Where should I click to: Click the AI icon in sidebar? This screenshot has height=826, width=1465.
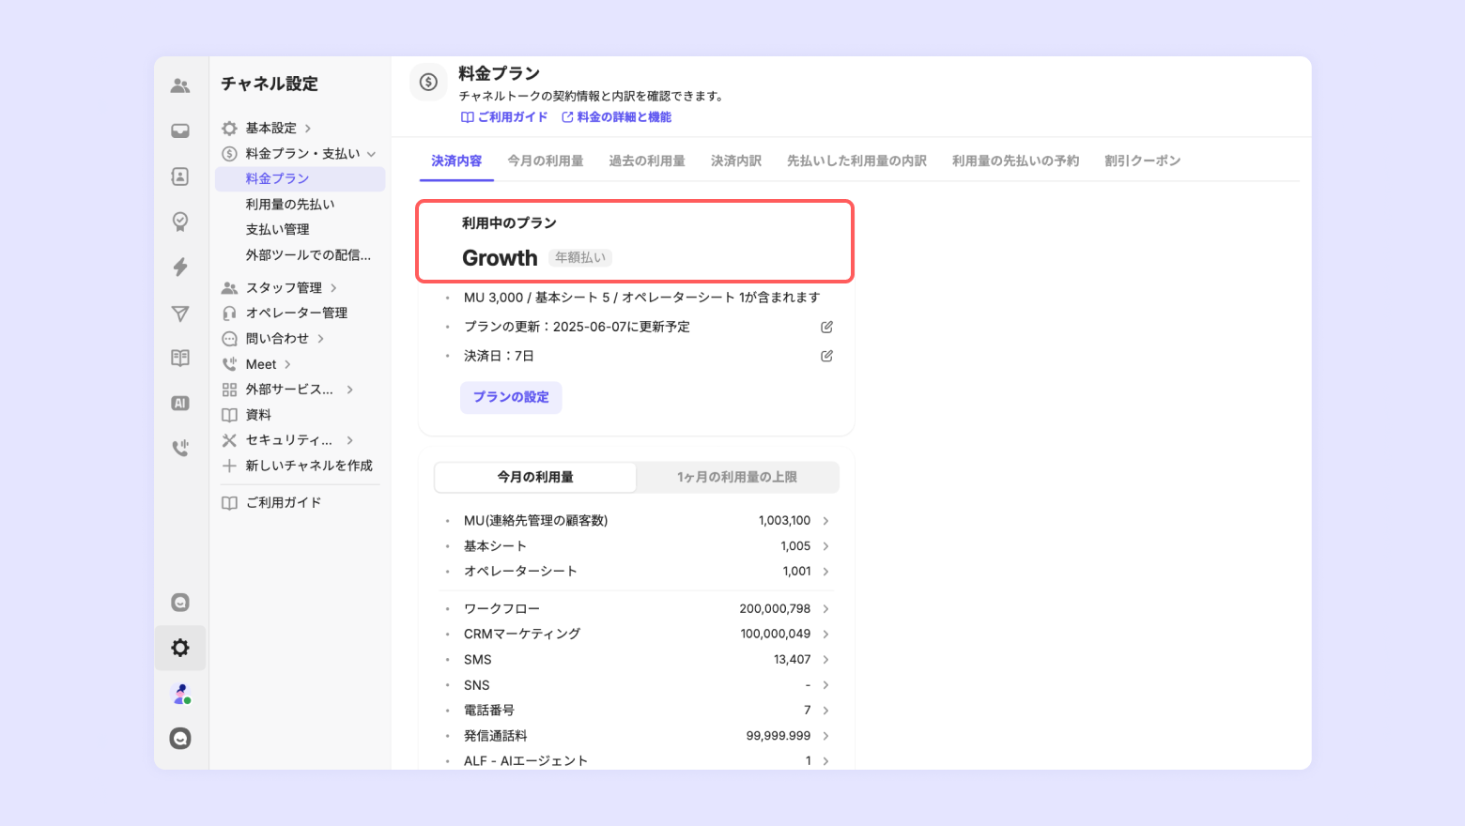point(180,403)
